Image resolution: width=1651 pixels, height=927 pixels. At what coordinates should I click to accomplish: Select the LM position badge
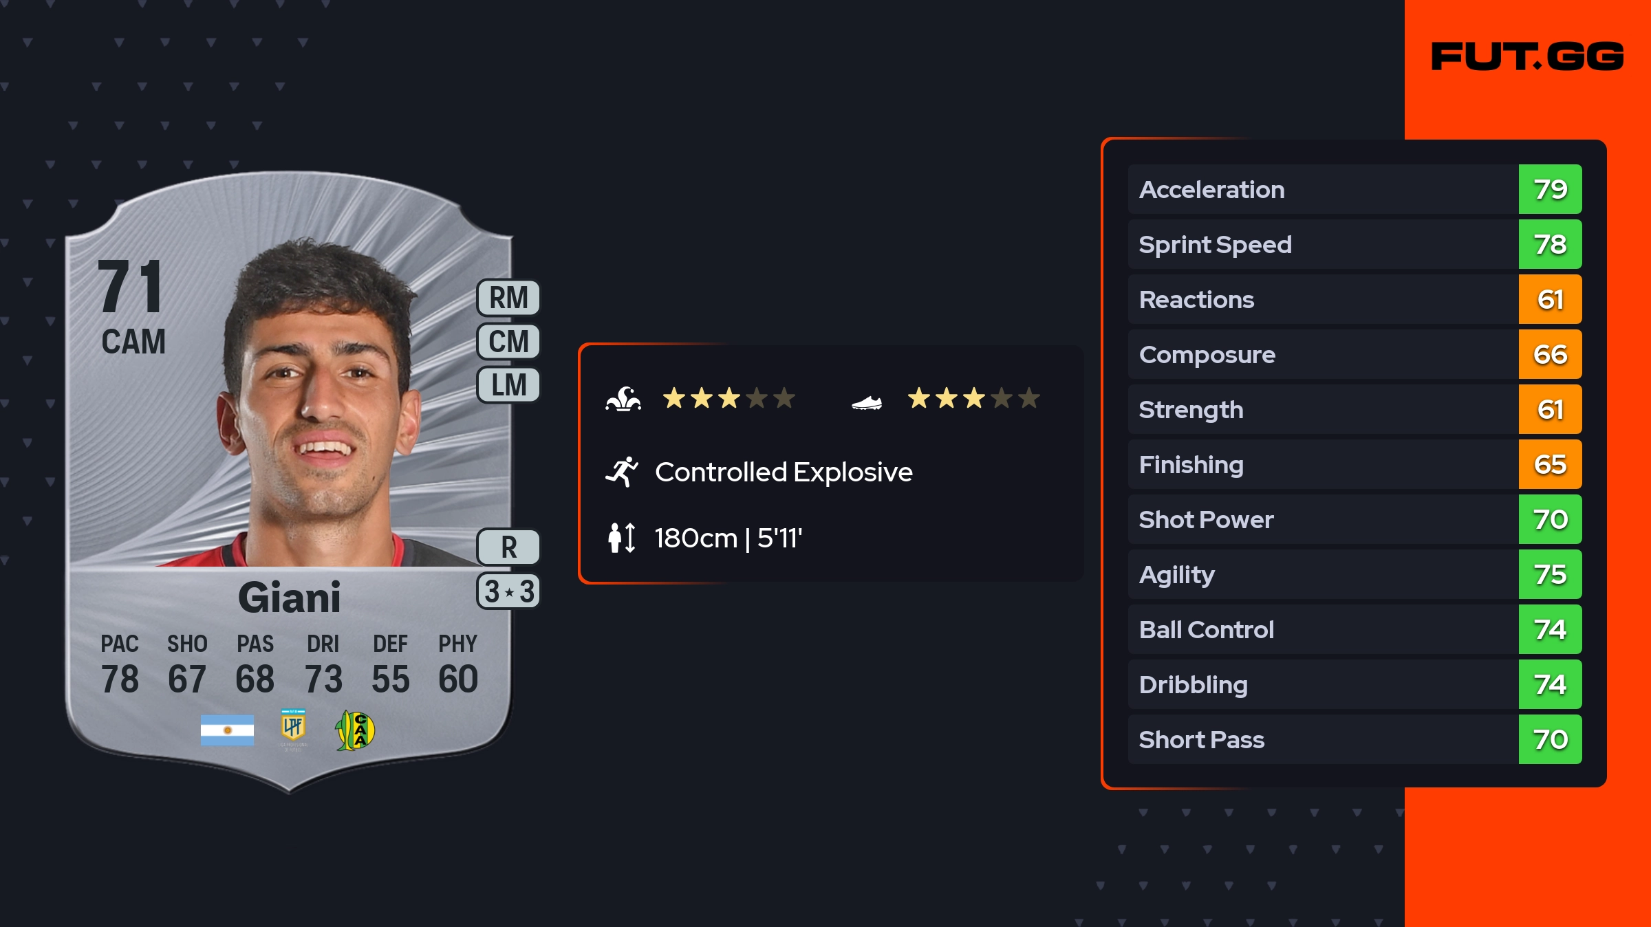[x=508, y=384]
